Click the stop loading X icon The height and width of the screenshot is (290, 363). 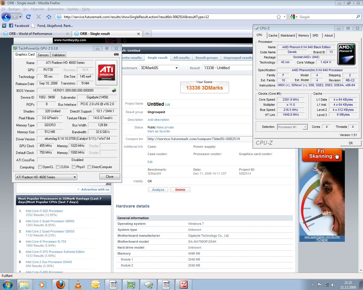tap(39, 17)
